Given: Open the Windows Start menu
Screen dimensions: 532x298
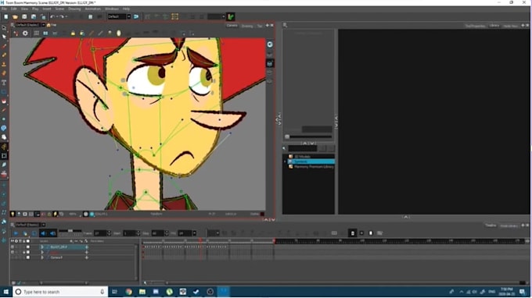Looking at the screenshot, I should click(x=6, y=292).
